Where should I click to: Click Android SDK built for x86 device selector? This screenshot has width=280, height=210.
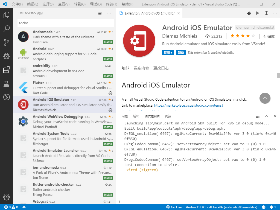(221, 207)
